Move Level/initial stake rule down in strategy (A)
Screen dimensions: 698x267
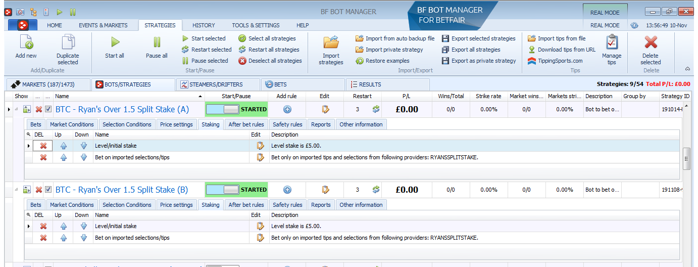point(84,146)
